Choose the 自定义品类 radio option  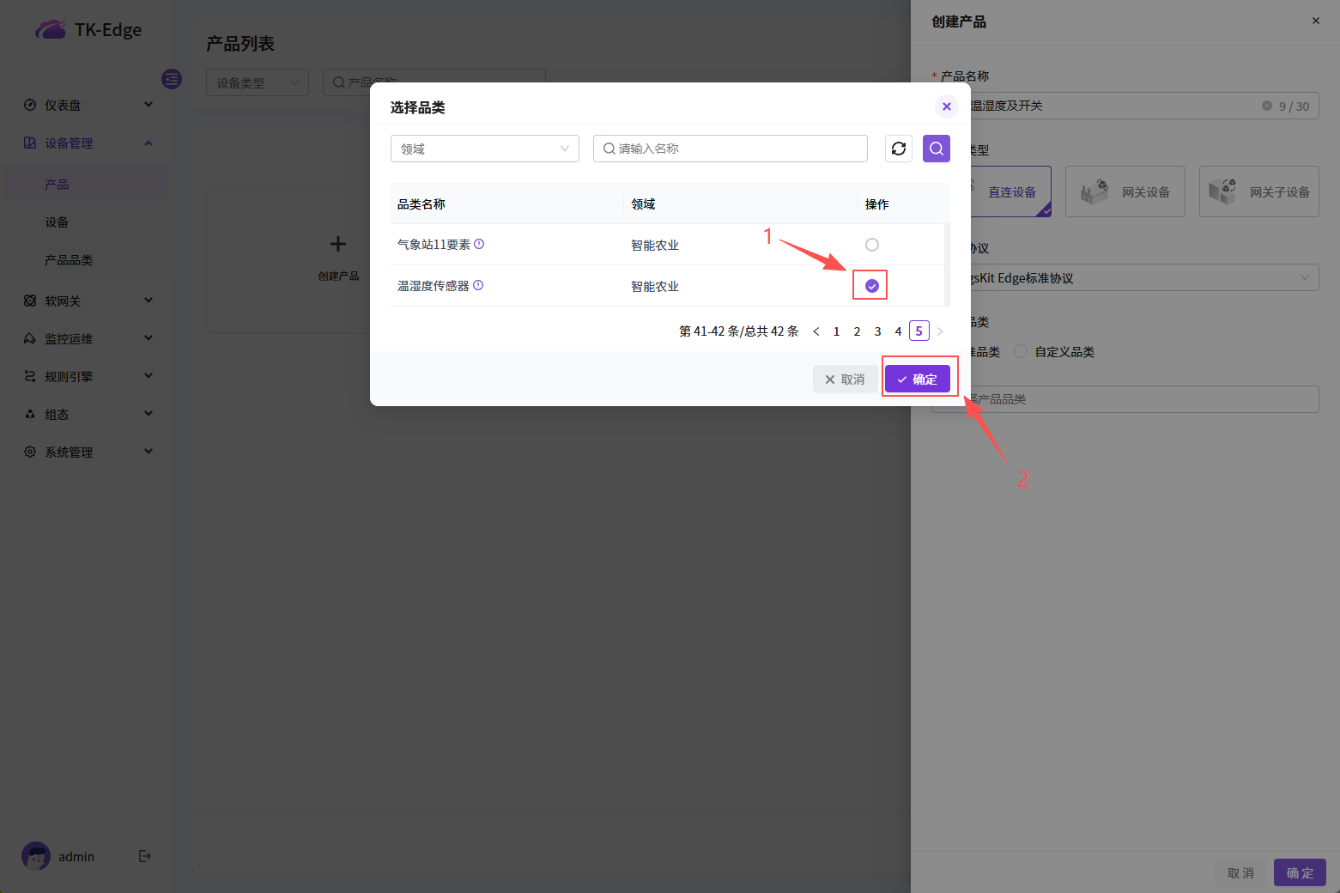pyautogui.click(x=1021, y=351)
